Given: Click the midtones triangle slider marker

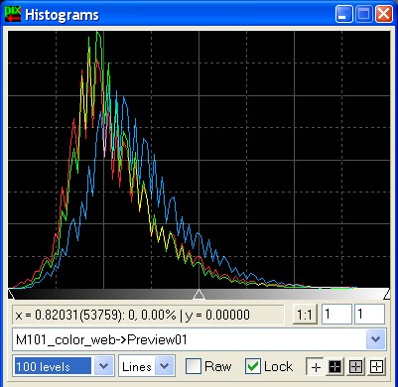Looking at the screenshot, I should pyautogui.click(x=199, y=294).
